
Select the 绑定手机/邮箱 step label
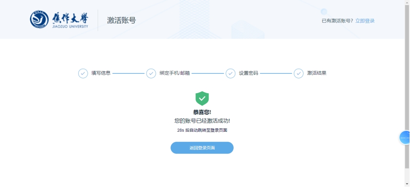tap(175, 73)
